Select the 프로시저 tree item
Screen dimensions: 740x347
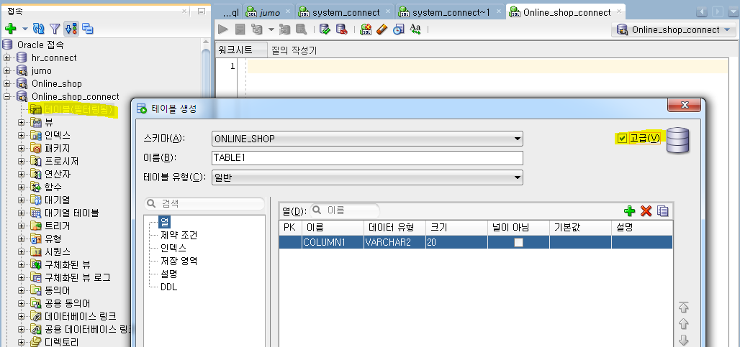tap(61, 162)
